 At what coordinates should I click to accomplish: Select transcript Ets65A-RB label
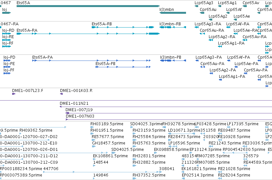tap(102, 24)
